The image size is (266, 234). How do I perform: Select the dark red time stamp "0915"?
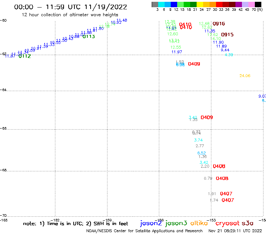pos(227,35)
